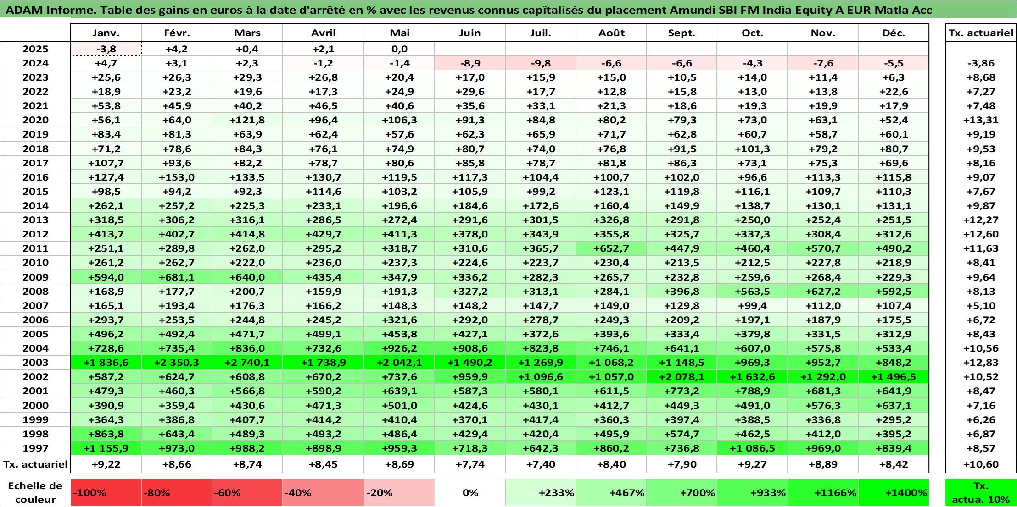Click the Tx. actuariel column header
The image size is (1017, 507).
click(x=981, y=33)
